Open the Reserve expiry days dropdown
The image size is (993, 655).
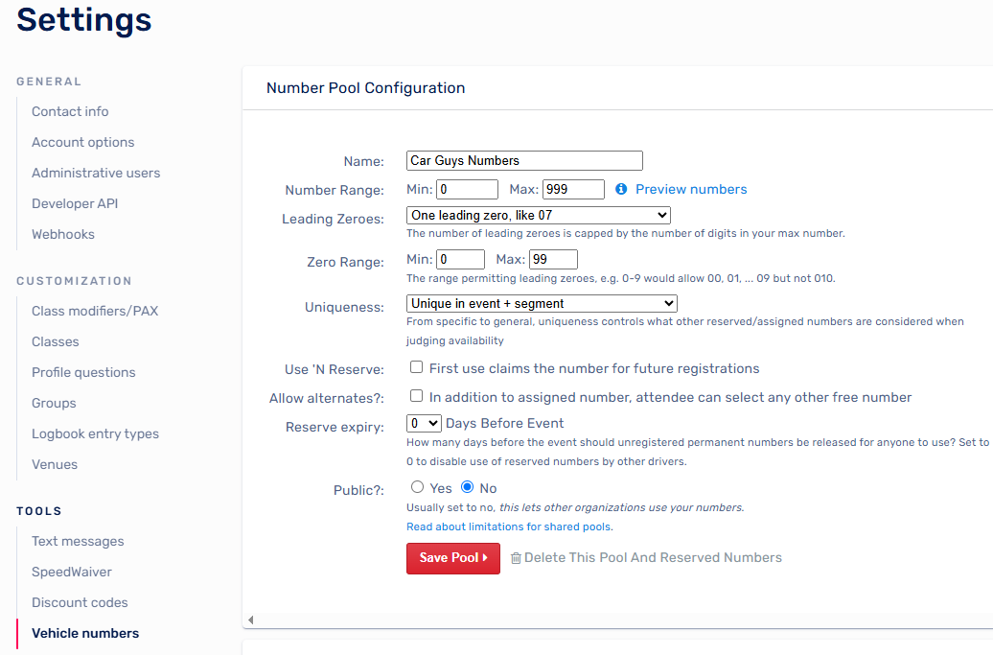(x=424, y=423)
